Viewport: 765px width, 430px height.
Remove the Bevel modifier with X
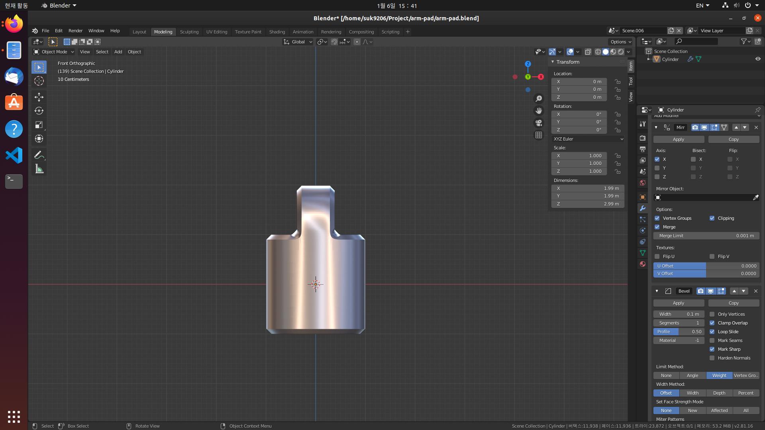(755, 291)
